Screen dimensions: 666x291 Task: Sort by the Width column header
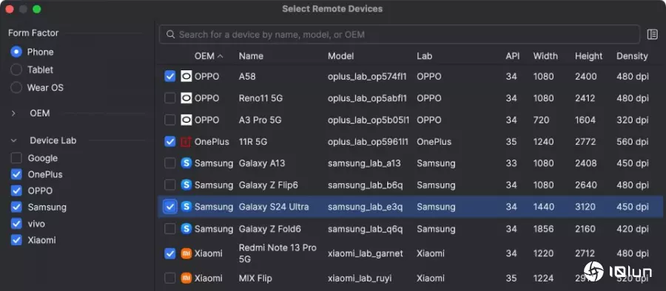[545, 56]
